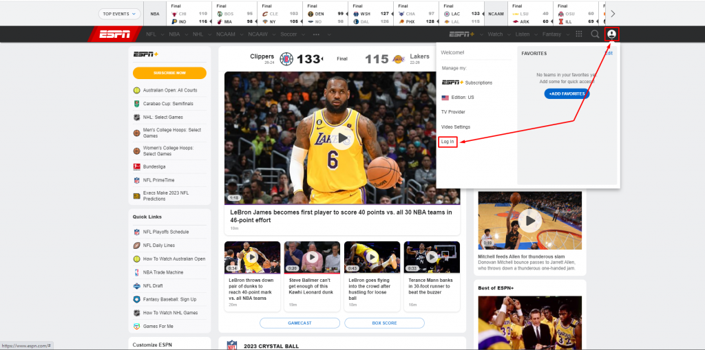Open the Best of ESPN+ image

click(x=529, y=322)
